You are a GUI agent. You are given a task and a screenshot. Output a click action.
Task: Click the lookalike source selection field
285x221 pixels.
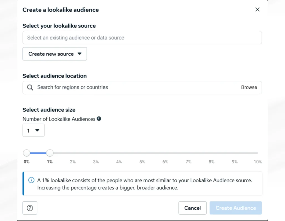[142, 37]
